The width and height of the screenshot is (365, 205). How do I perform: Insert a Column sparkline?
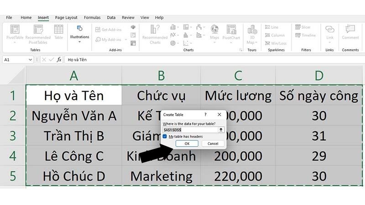tap(275, 35)
